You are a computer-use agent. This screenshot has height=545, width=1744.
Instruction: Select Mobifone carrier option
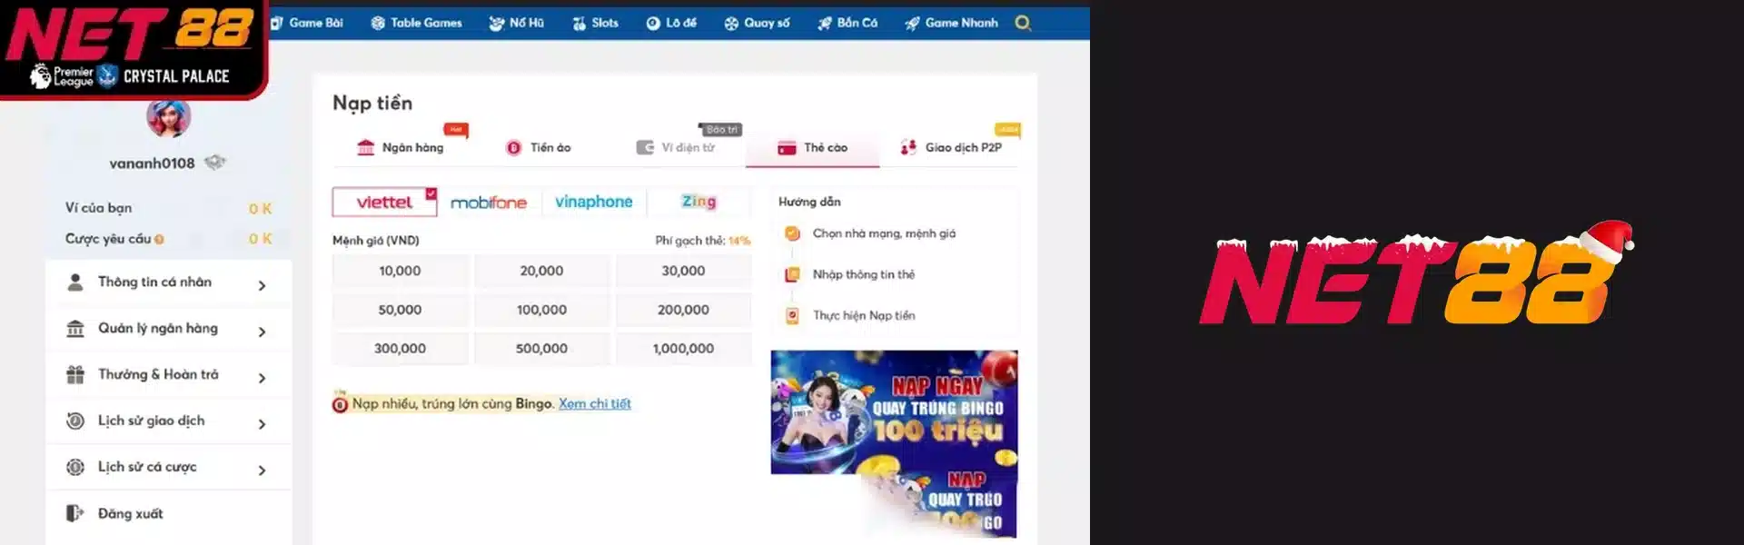click(489, 202)
